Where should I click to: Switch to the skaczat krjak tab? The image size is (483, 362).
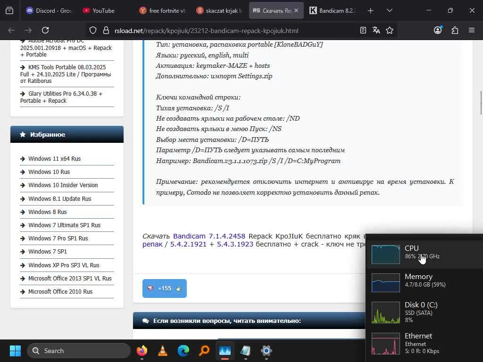[219, 10]
